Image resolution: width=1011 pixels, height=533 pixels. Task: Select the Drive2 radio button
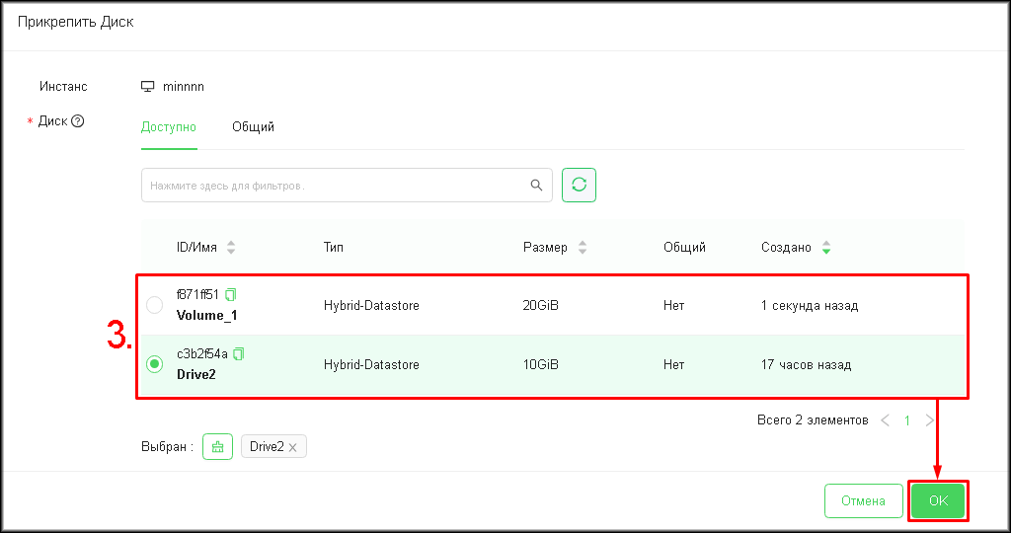click(154, 364)
